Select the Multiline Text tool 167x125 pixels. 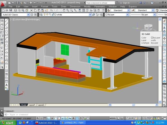click(6, 85)
